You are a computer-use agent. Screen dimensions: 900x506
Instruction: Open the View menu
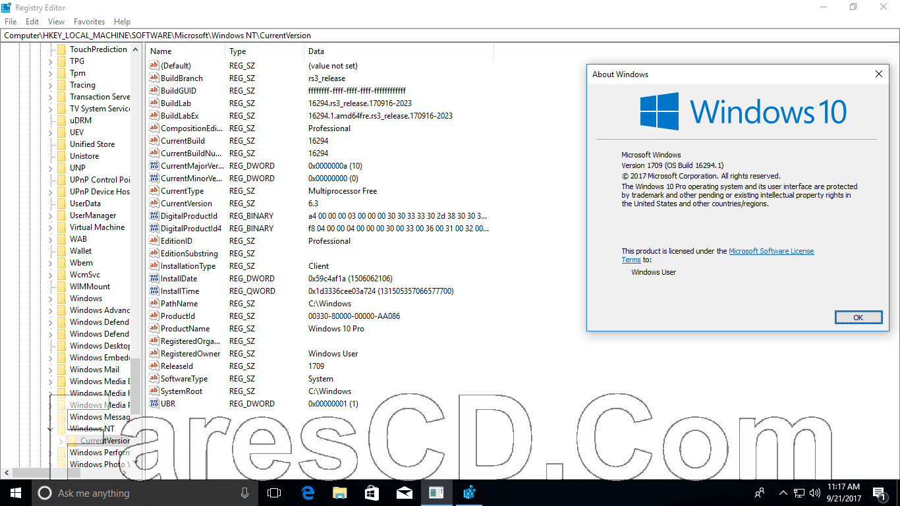[57, 22]
